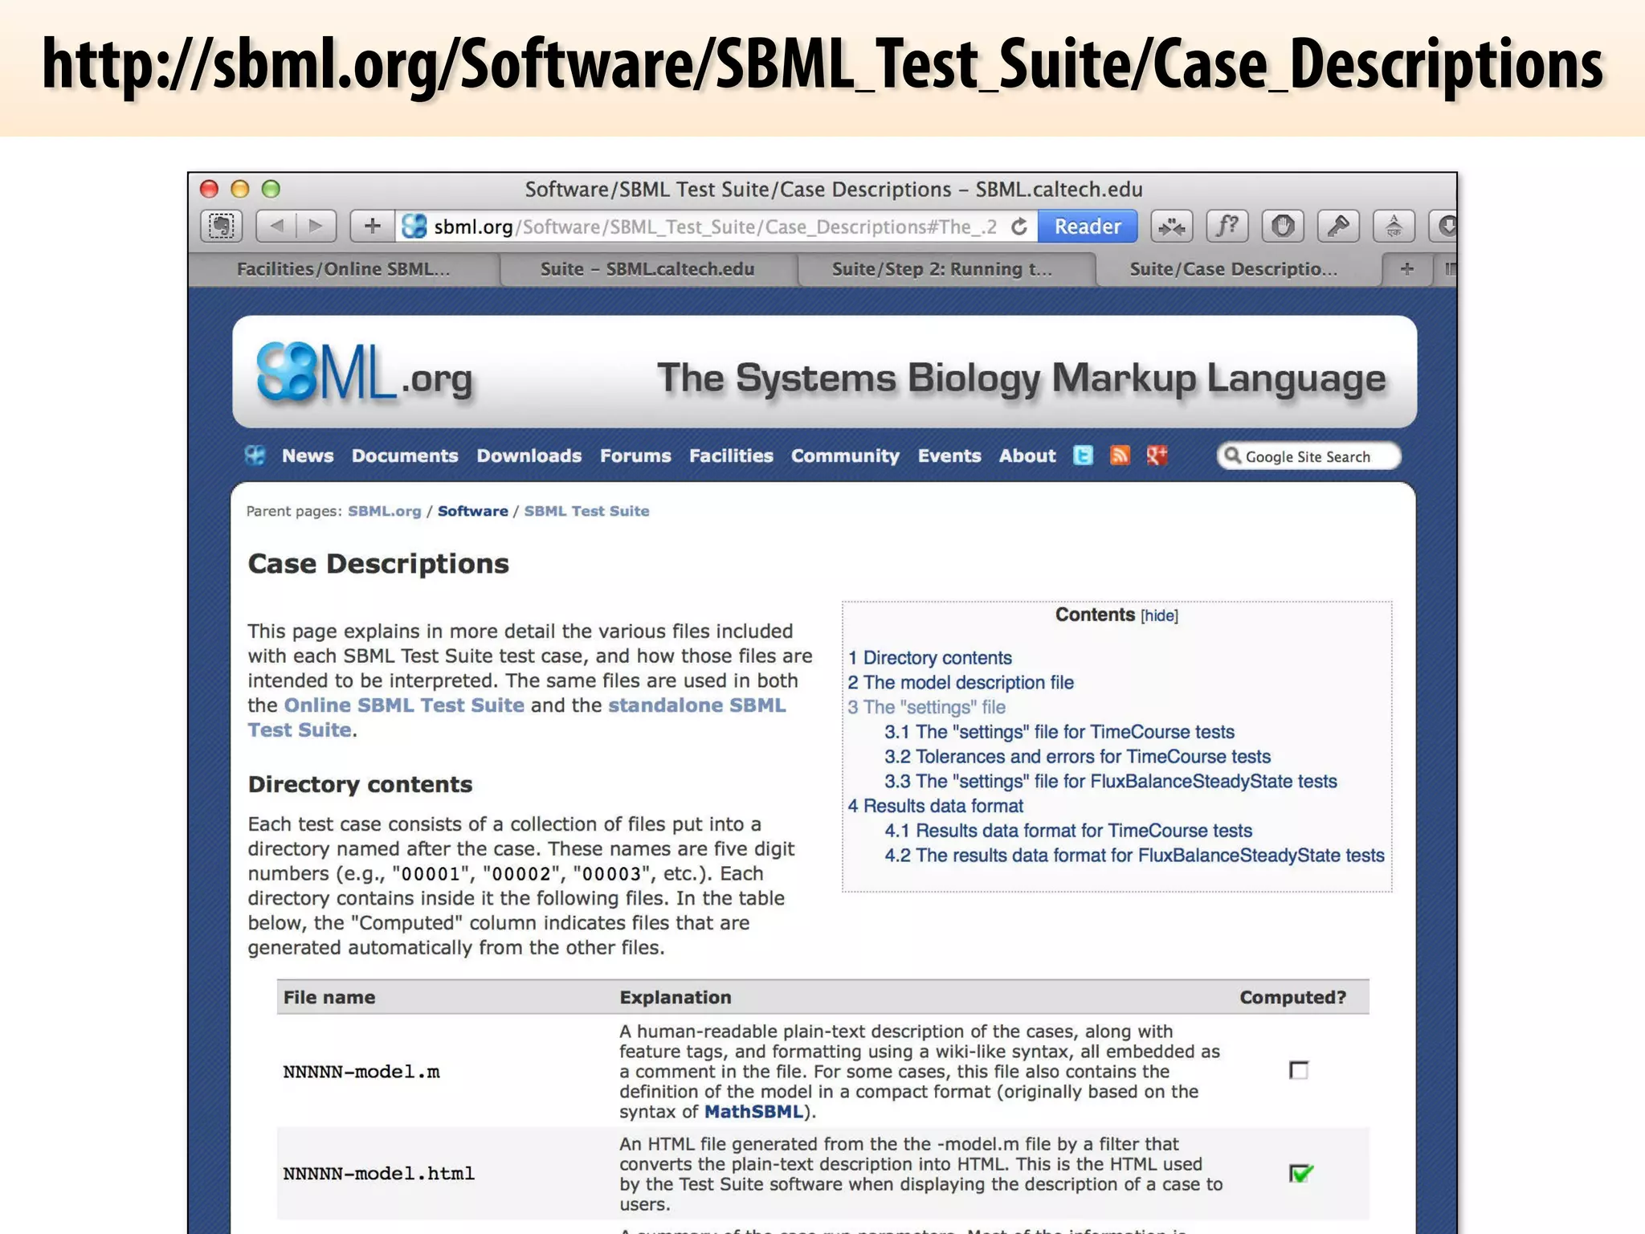Open the Online SBML Test Suite link

(404, 705)
